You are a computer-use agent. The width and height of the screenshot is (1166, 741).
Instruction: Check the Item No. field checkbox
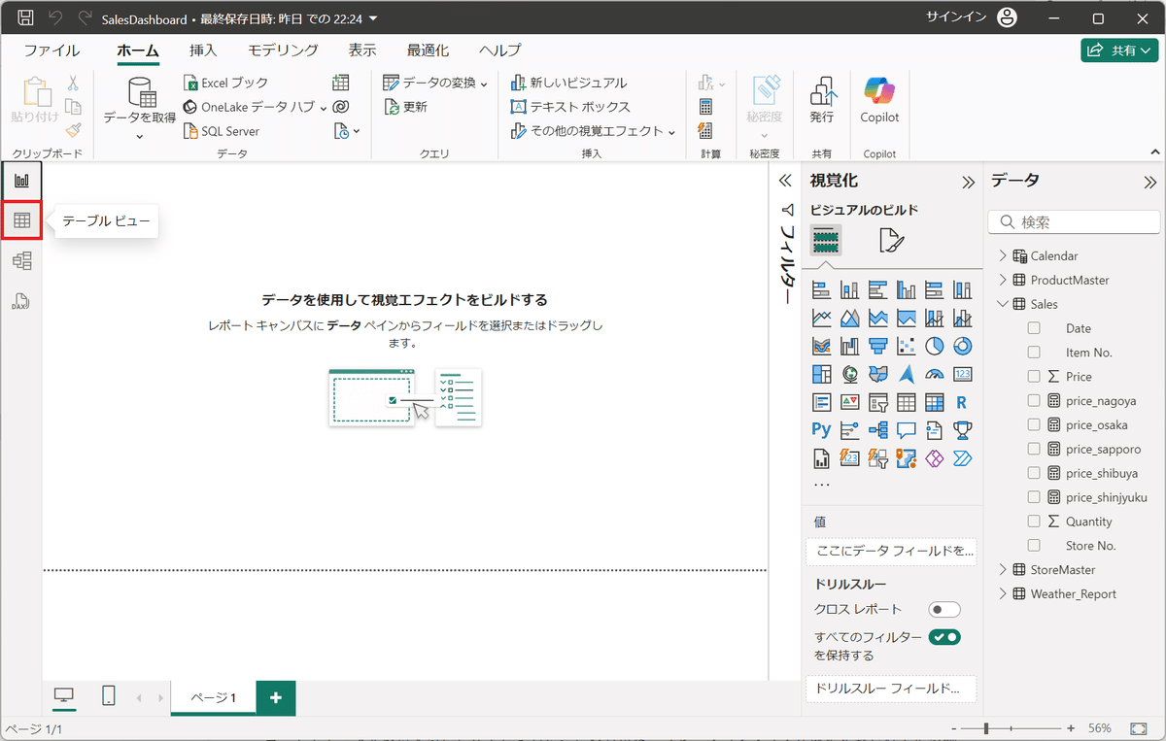(1034, 353)
